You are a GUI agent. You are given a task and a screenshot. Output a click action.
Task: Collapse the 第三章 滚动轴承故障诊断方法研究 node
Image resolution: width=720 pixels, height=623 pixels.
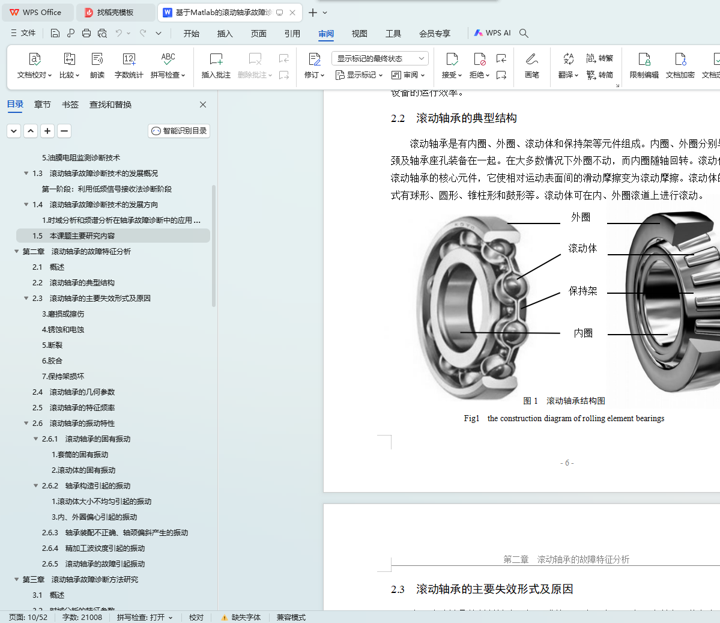point(17,579)
